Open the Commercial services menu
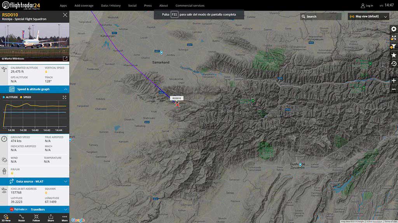 coord(190,5)
